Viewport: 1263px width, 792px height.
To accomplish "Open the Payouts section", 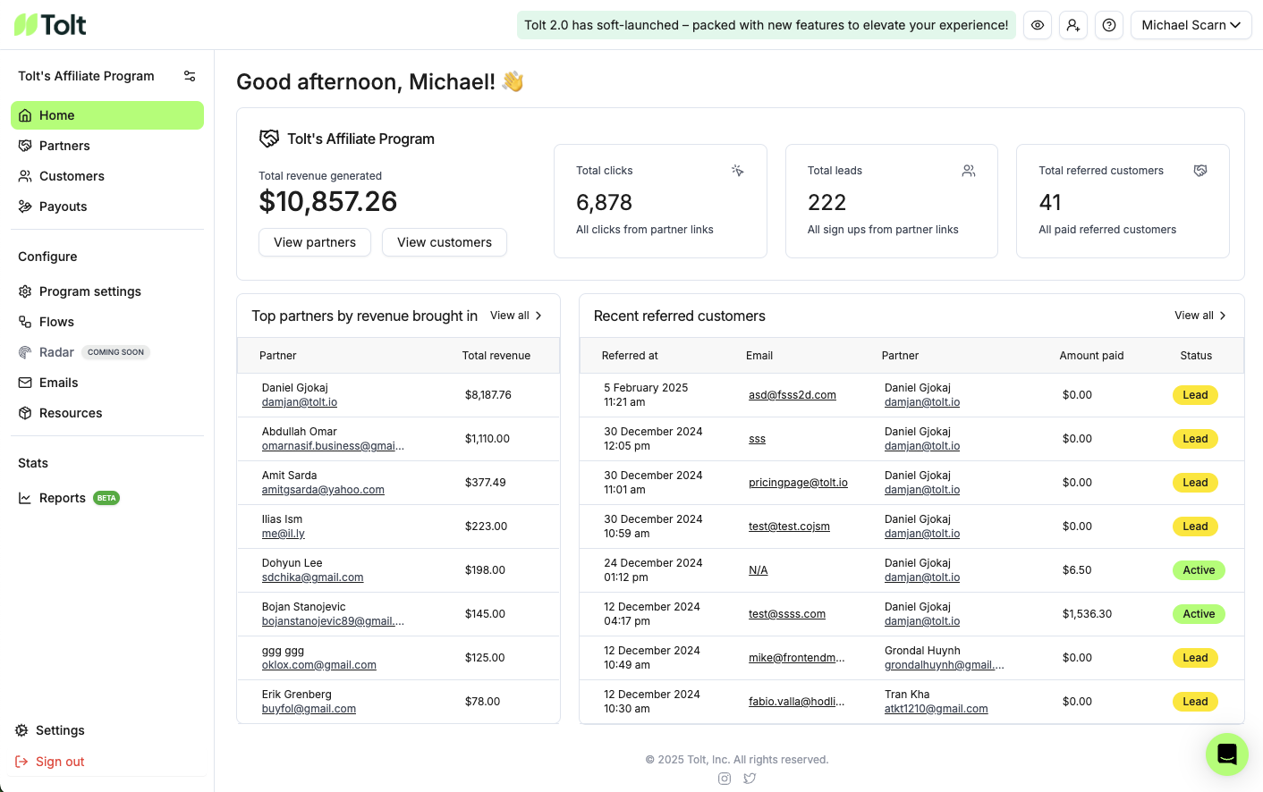I will point(61,206).
